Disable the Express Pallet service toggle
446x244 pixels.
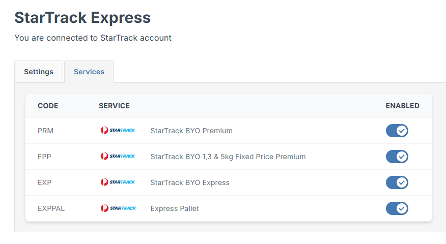[x=397, y=208]
